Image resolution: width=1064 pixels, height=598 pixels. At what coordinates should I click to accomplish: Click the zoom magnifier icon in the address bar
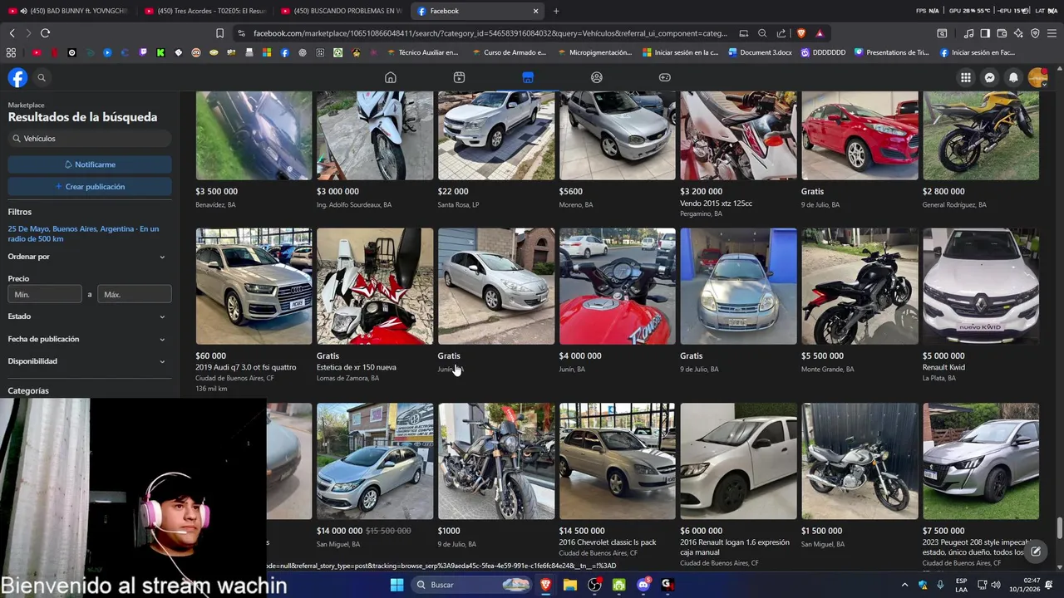click(x=762, y=33)
